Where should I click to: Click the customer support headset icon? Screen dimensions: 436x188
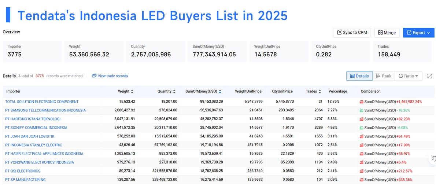(433, 159)
